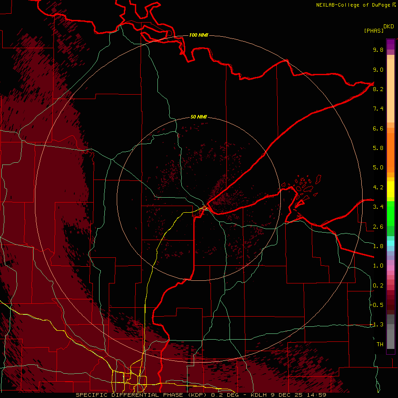The width and height of the screenshot is (398, 398).
Task: Select the DKD label above the scale
Action: coord(389,27)
